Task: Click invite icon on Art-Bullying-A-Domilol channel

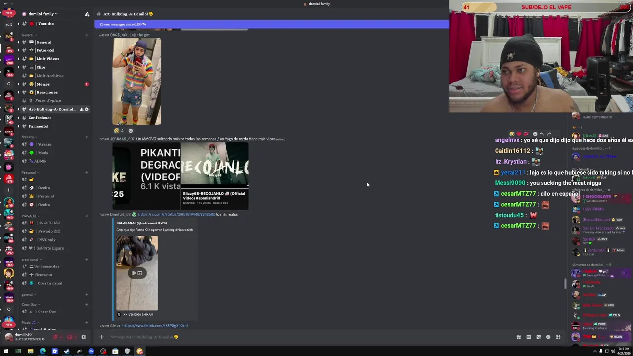Action: pyautogui.click(x=82, y=109)
